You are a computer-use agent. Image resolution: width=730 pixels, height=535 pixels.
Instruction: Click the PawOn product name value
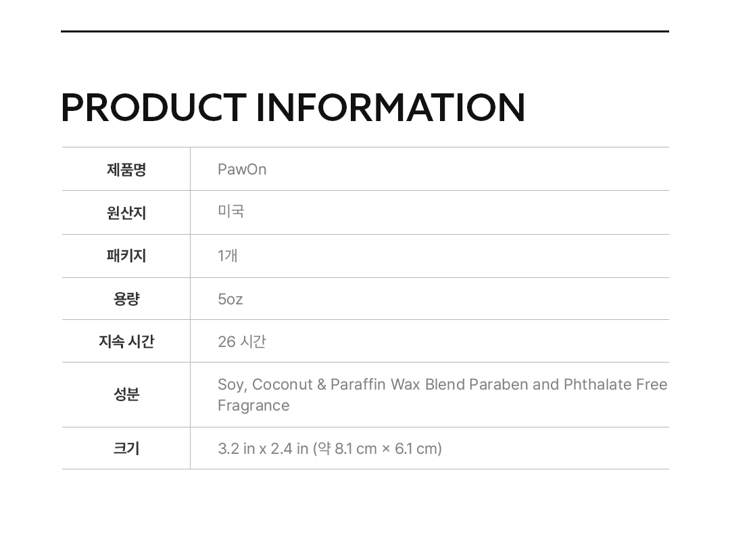coord(242,169)
